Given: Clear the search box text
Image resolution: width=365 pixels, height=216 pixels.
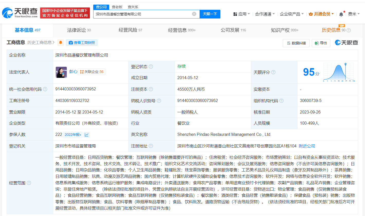Looking at the screenshot, I should 194,14.
